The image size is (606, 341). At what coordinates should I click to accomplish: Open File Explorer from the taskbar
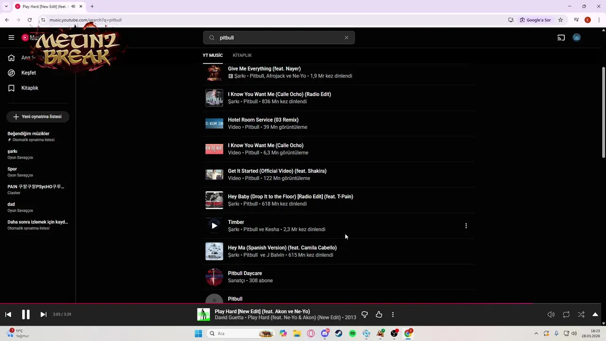297,333
